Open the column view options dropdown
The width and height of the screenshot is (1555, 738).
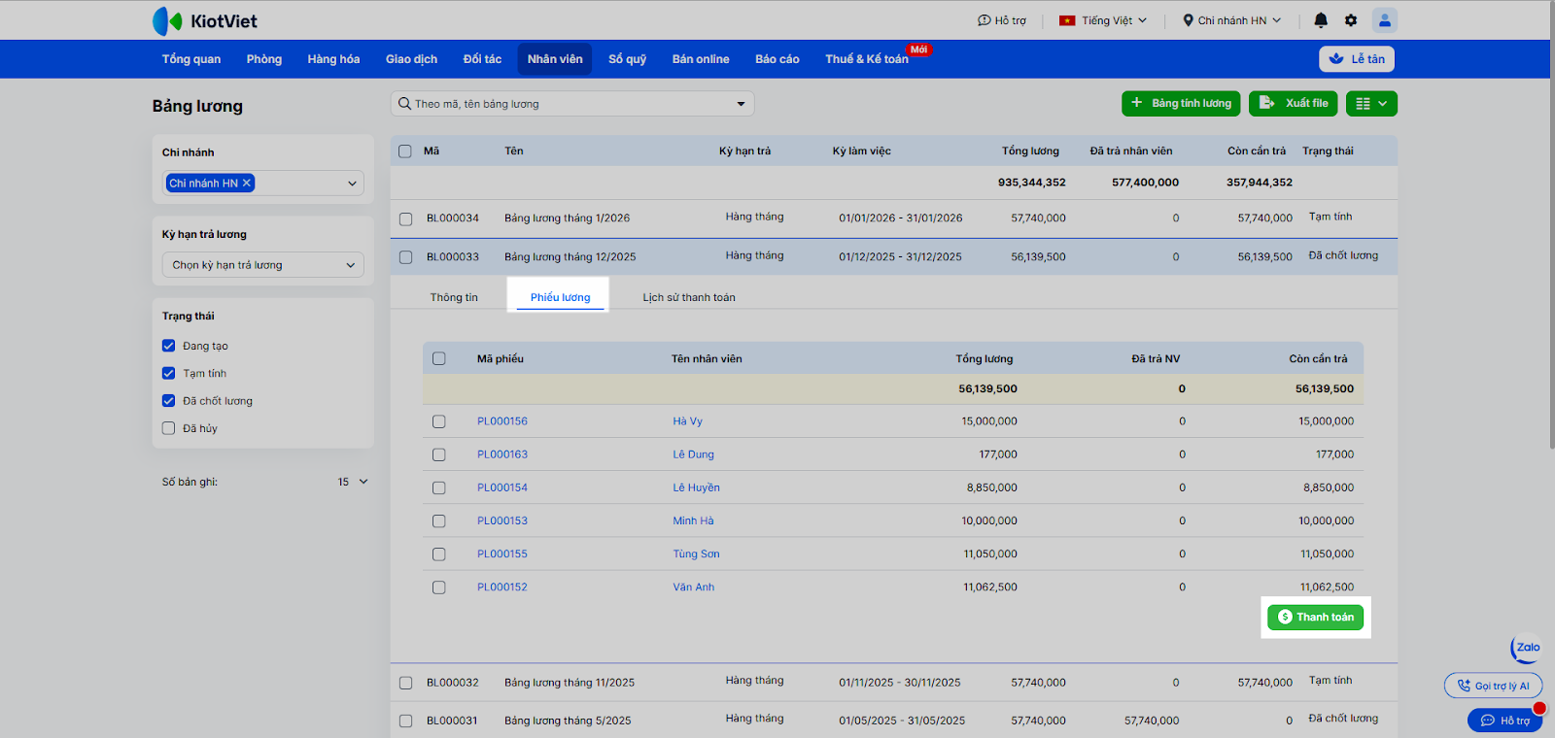(1371, 104)
